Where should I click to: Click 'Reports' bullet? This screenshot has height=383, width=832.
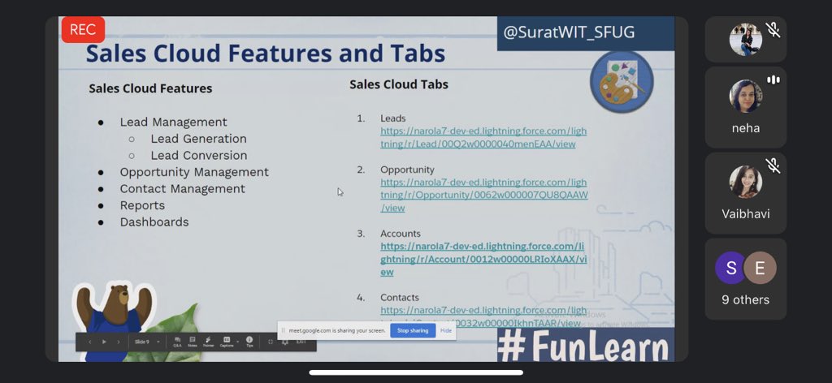click(142, 205)
